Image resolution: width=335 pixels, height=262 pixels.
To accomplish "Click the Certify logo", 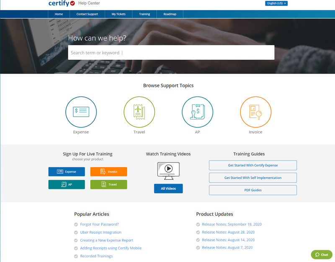I will click(x=62, y=3).
